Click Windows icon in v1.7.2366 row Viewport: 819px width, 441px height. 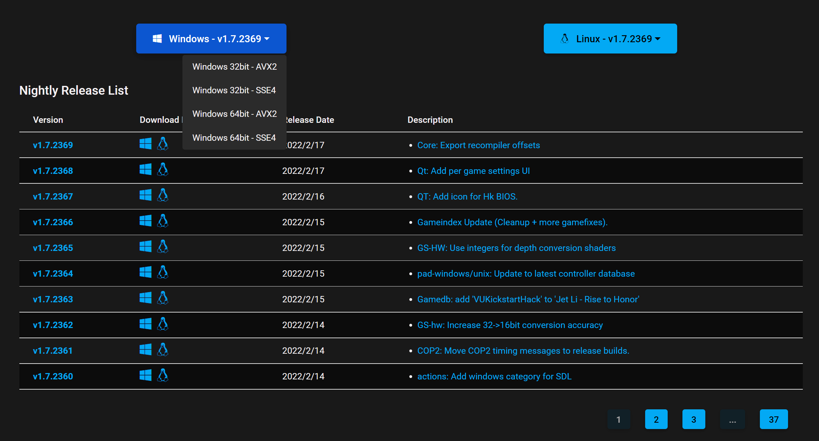(145, 221)
